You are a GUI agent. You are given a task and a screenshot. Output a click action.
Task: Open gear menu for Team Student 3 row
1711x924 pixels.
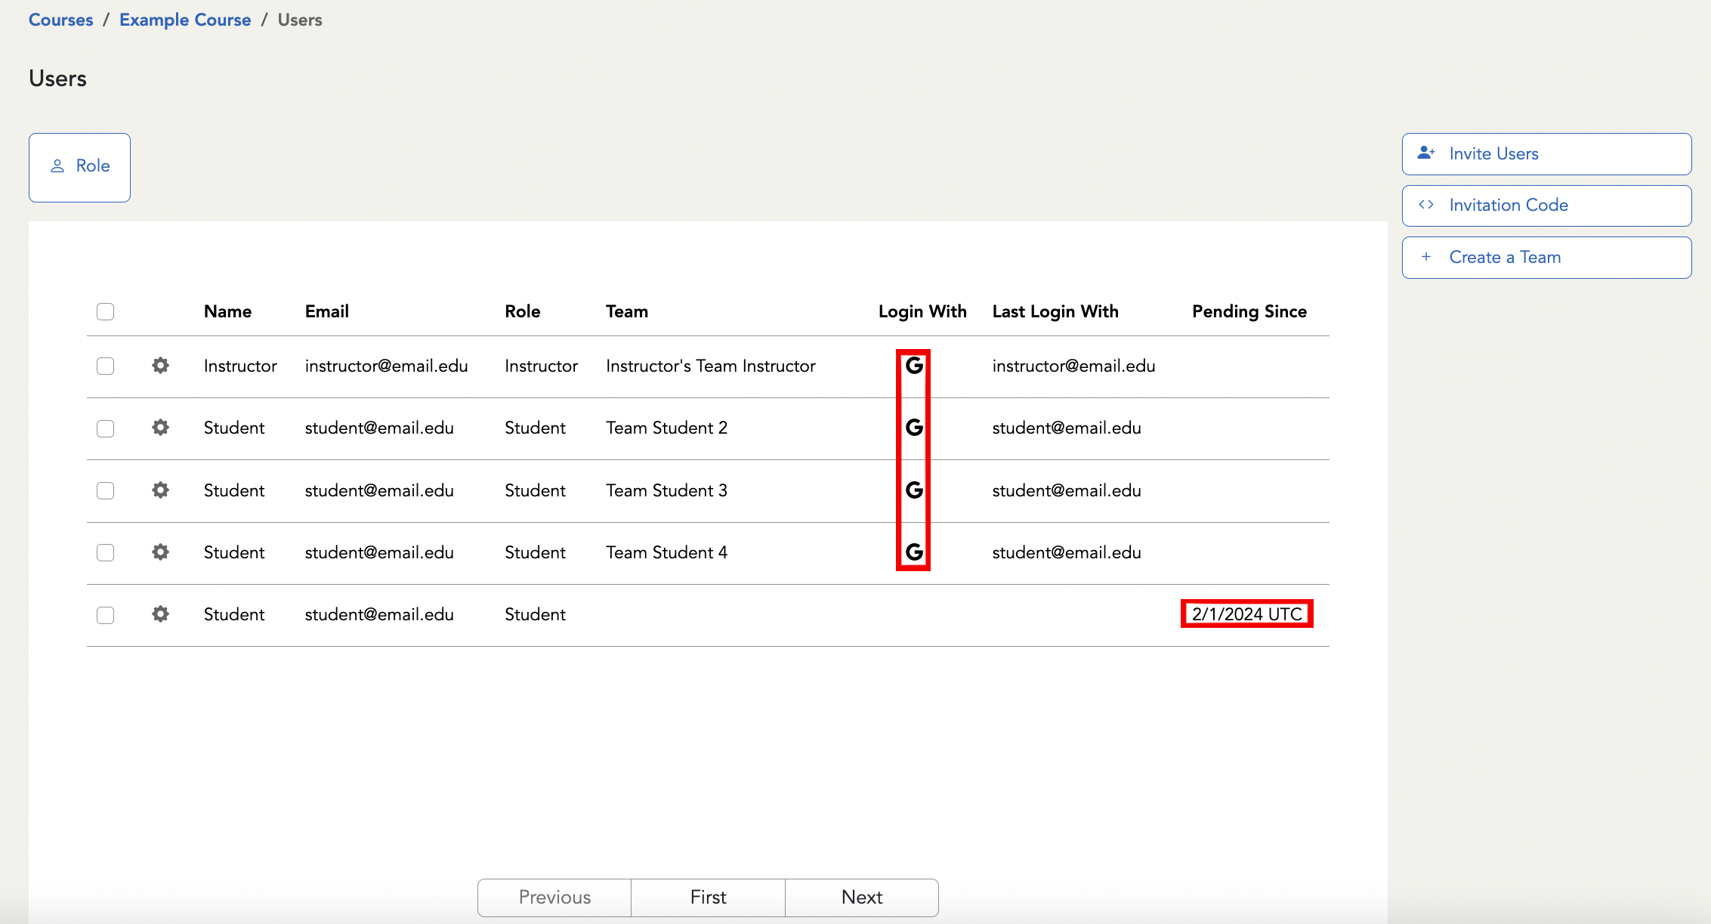point(160,490)
